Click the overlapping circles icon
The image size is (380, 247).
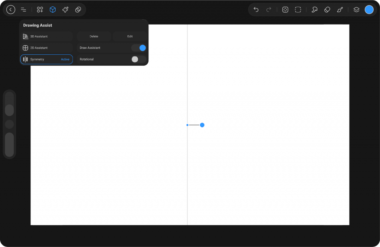(x=78, y=10)
